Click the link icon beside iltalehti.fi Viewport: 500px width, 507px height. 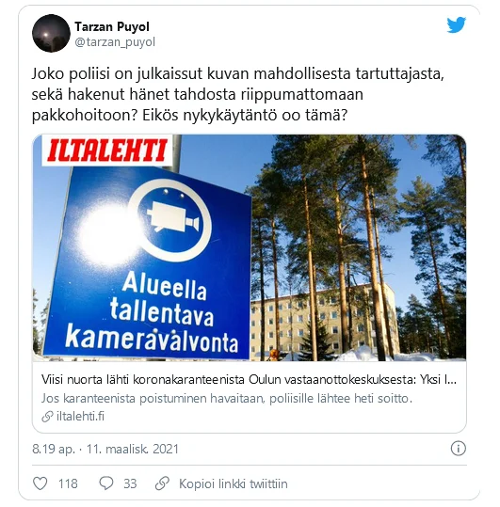tap(47, 417)
